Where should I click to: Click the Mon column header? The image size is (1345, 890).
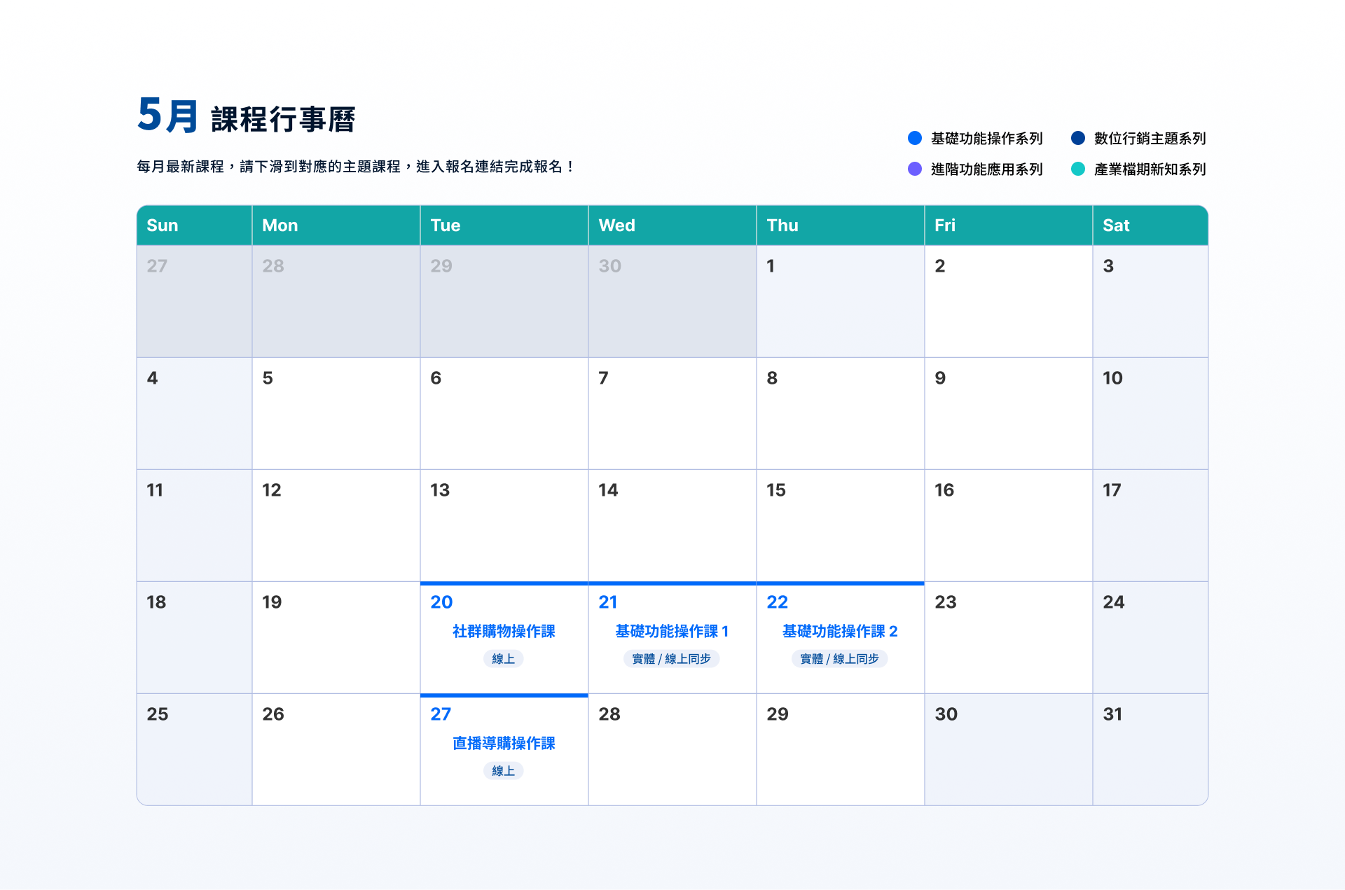pyautogui.click(x=336, y=225)
